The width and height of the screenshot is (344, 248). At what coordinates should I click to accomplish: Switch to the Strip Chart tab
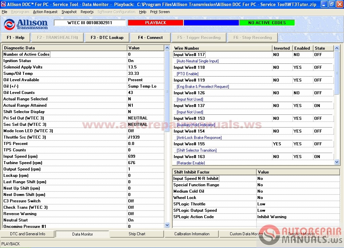tap(137, 234)
